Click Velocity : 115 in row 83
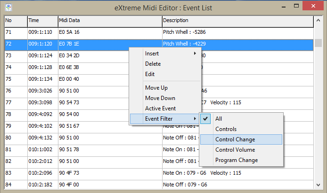The image size is (327, 193). coord(226,173)
